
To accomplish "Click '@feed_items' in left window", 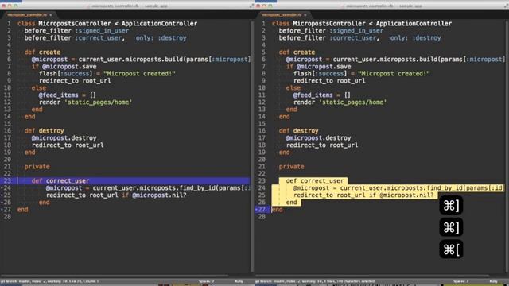I will coord(58,95).
